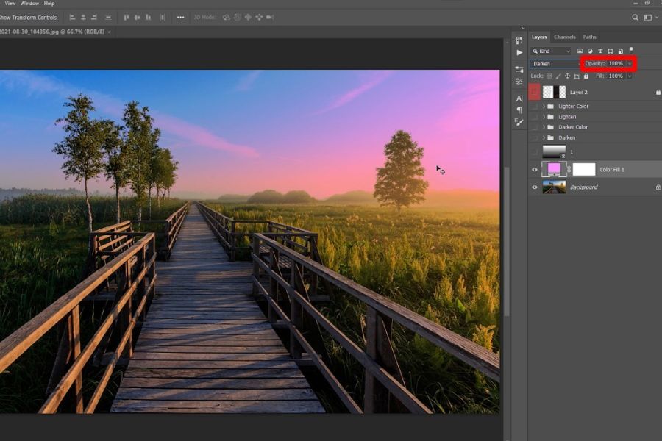662x441 pixels.
Task: Hide the Color Fill 1 layer
Action: [x=535, y=169]
